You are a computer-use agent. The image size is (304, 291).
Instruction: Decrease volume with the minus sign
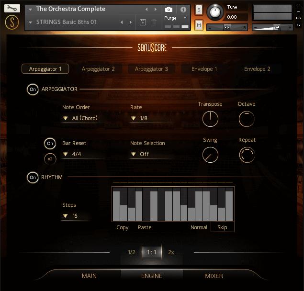(255, 28)
